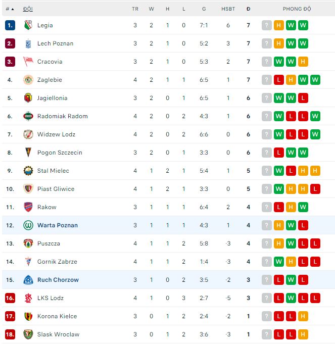Click the Cracovia club crest
Viewport: 335px width, 345px height.
[28, 62]
